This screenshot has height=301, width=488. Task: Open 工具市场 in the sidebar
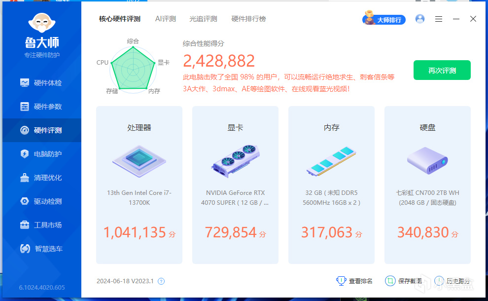click(42, 225)
